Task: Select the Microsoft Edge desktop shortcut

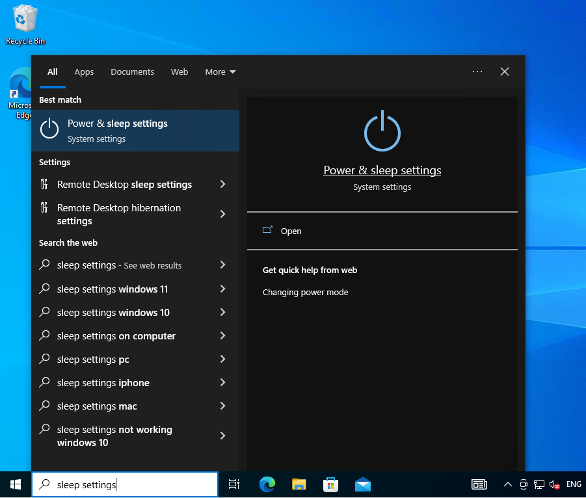Action: (20, 94)
